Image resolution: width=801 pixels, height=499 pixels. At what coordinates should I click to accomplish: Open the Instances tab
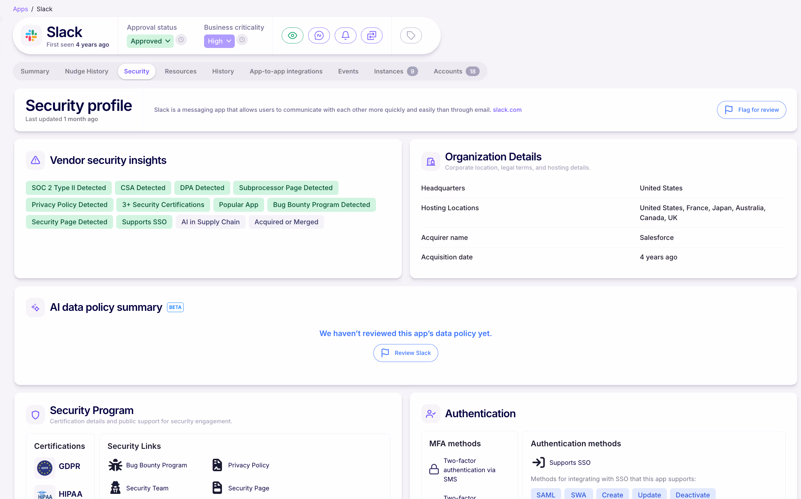396,71
